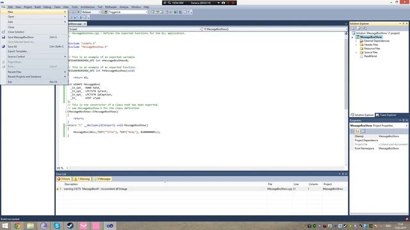Close the MessageBoxShow.cpp editor tab
The height and width of the screenshot is (230, 410).
click(x=85, y=24)
